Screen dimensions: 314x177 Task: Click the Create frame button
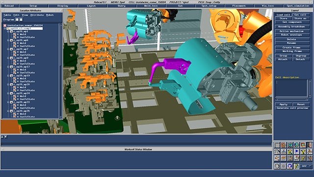(x=292, y=47)
